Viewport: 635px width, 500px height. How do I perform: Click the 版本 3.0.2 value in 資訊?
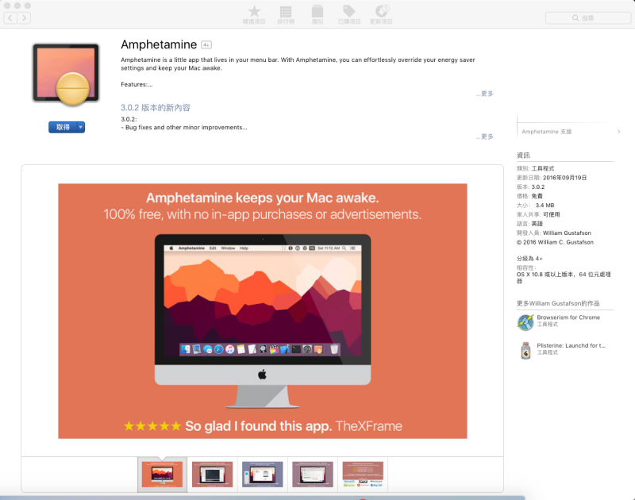(538, 187)
